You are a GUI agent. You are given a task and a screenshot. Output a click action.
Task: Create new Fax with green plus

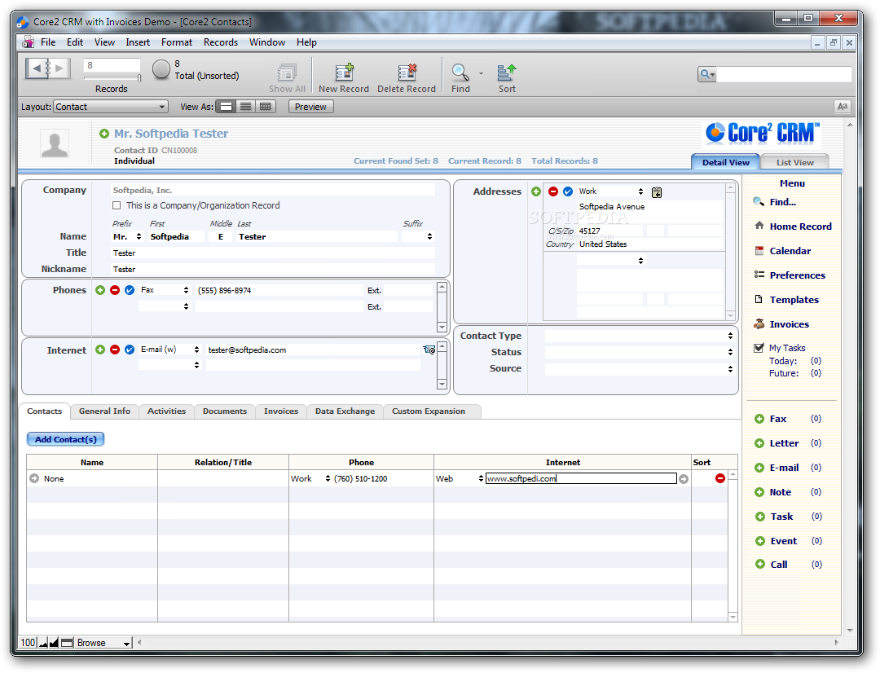tap(759, 419)
